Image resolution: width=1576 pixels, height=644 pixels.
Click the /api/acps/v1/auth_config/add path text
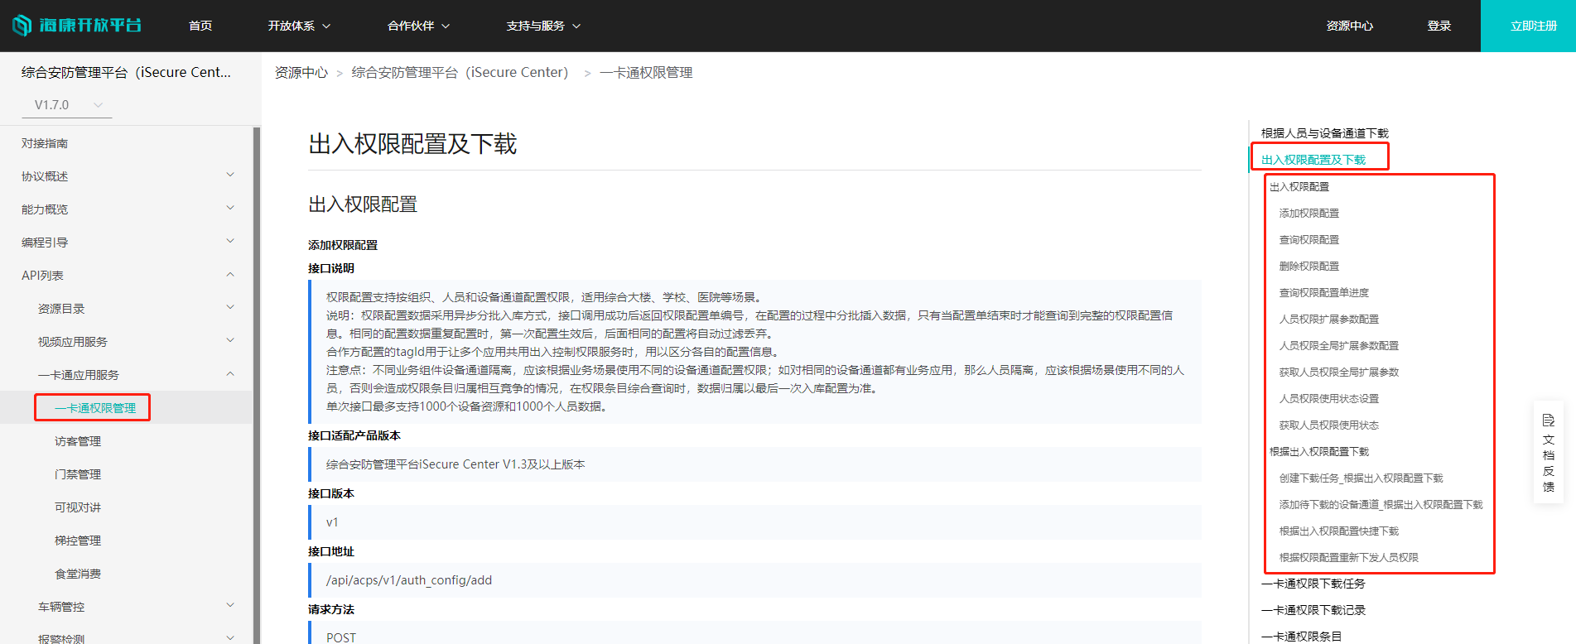(409, 580)
